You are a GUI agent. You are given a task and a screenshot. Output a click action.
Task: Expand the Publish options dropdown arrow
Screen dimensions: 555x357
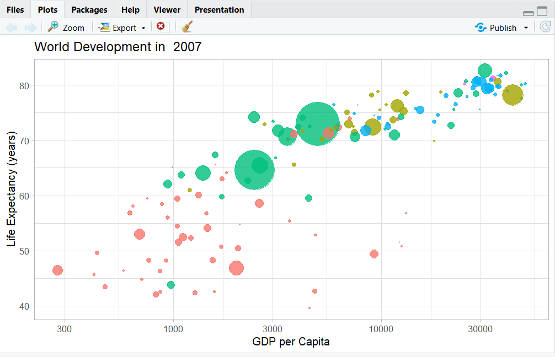(526, 28)
